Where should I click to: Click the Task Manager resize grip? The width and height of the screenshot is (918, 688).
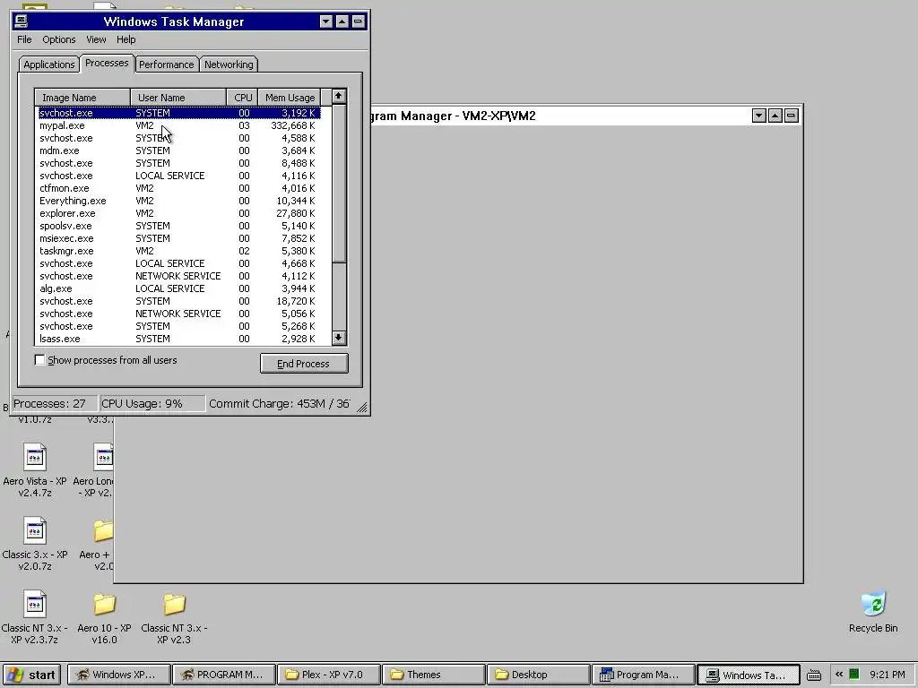362,408
